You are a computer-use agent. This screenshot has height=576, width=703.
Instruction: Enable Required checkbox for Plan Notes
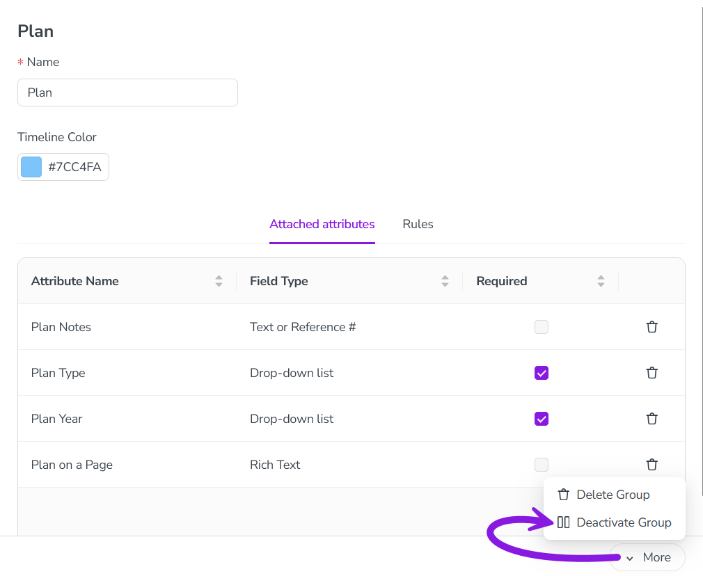click(x=541, y=327)
